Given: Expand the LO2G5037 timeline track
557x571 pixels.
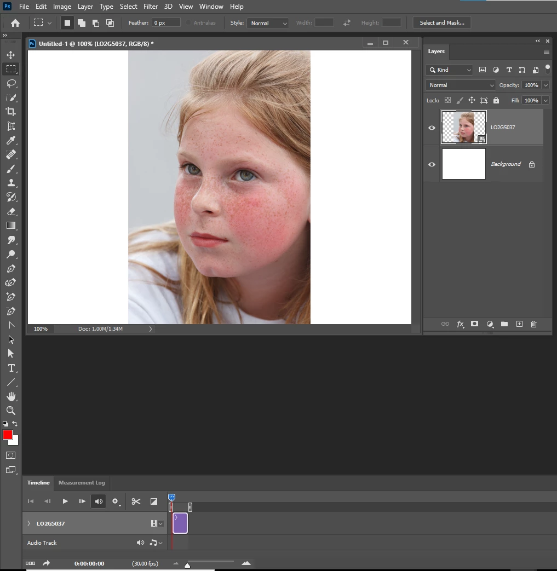Looking at the screenshot, I should [x=29, y=523].
